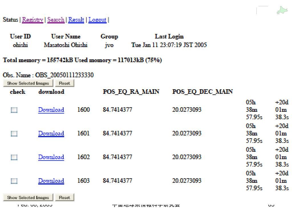Select the last login date text
This screenshot has width=292, height=219.
pyautogui.click(x=169, y=45)
